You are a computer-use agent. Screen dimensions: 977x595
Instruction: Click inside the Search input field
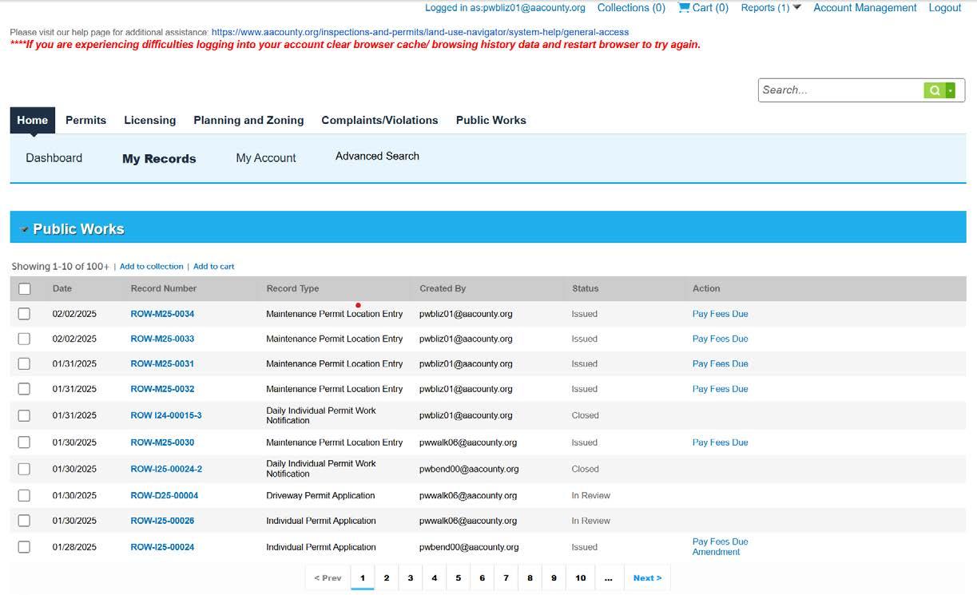pyautogui.click(x=839, y=89)
